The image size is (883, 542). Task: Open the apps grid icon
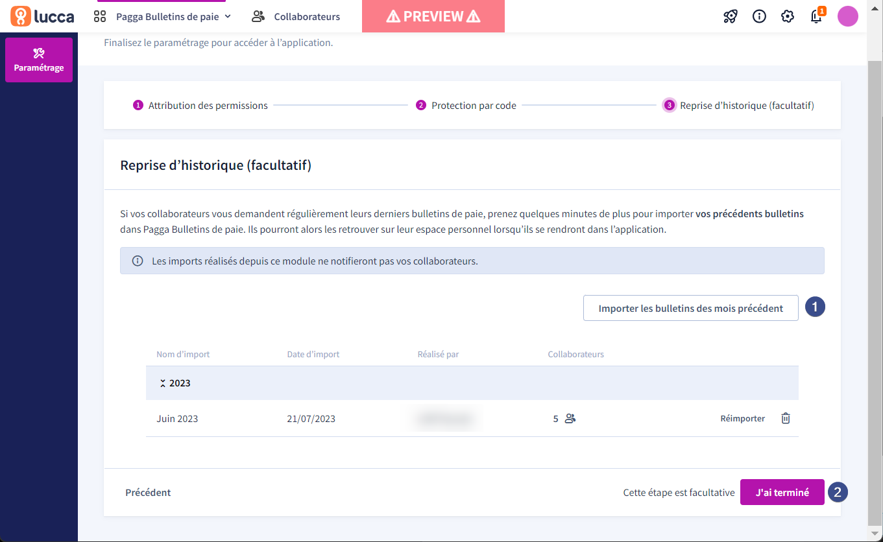click(x=100, y=16)
